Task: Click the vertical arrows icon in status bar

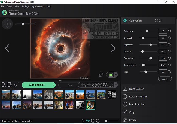Action: 83,121
